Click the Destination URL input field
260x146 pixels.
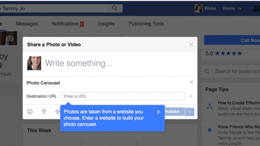coord(123,96)
